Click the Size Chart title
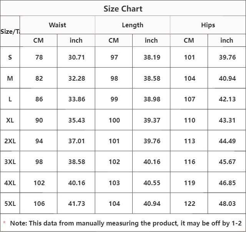The image size is (246, 232). coord(123,9)
